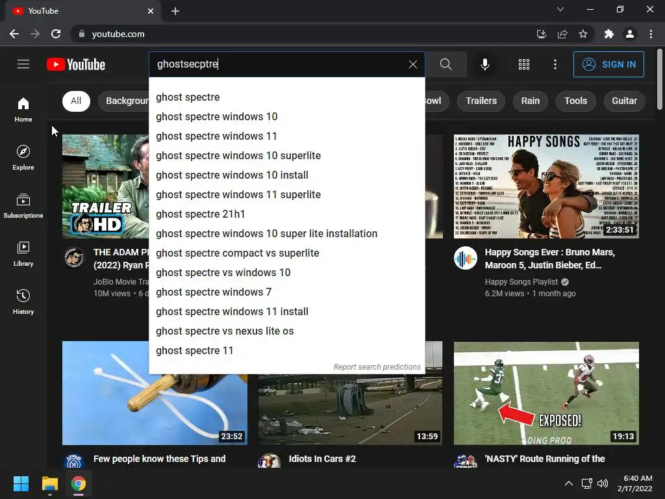
Task: Select the Tools filter chip
Action: (575, 101)
